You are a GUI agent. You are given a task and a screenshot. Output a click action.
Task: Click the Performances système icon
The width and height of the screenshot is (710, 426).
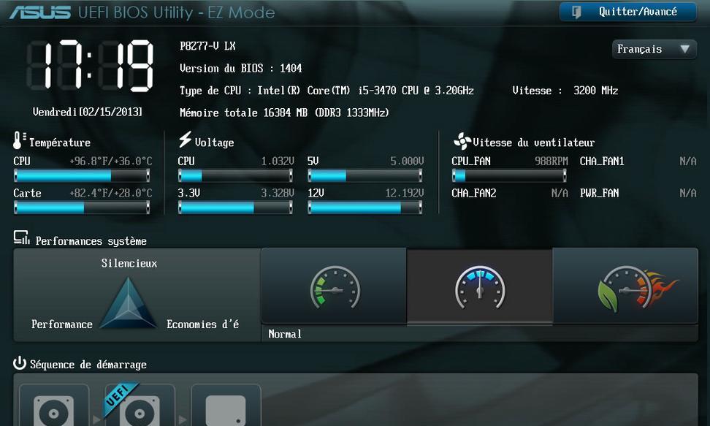[x=21, y=238]
